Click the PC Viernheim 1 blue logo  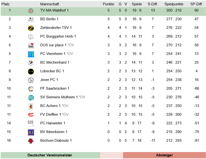(x=31, y=54)
